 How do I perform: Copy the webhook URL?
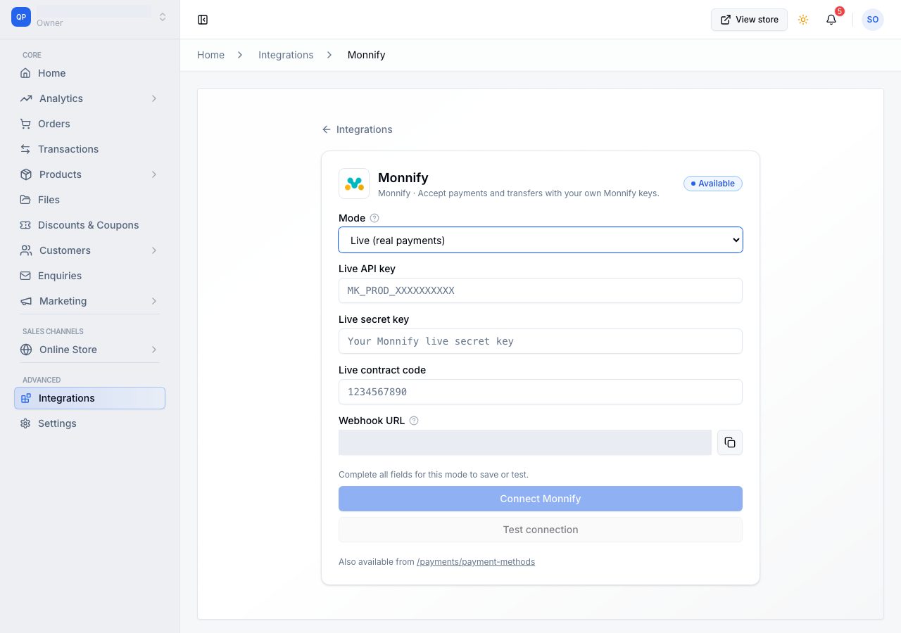pyautogui.click(x=730, y=442)
